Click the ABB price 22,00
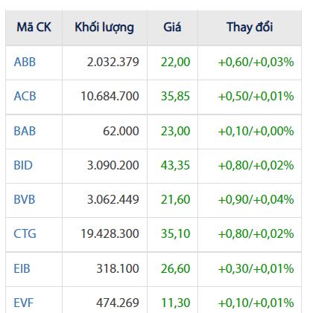This screenshot has width=310, height=313. tap(175, 62)
